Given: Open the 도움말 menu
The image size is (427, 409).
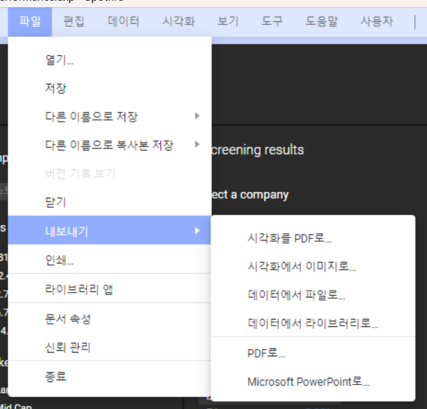Looking at the screenshot, I should (322, 22).
